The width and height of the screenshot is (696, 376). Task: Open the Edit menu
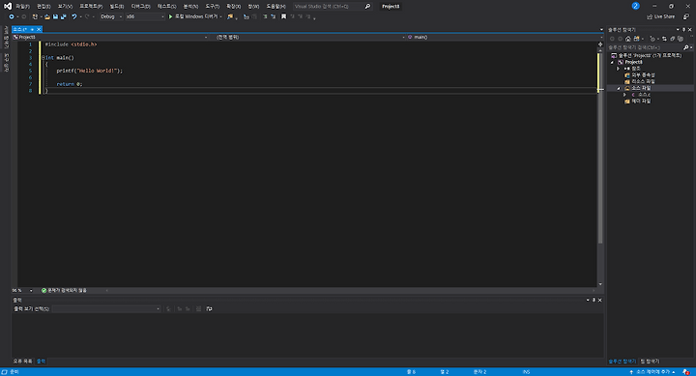tap(43, 6)
